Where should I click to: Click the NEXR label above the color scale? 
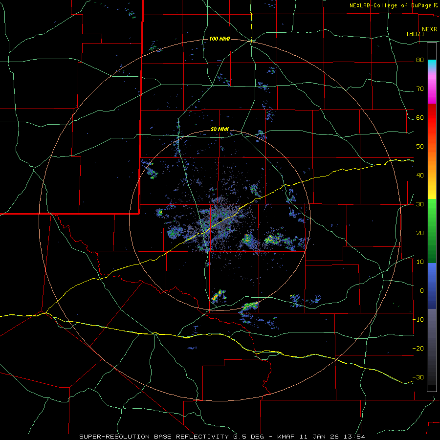[x=429, y=29]
